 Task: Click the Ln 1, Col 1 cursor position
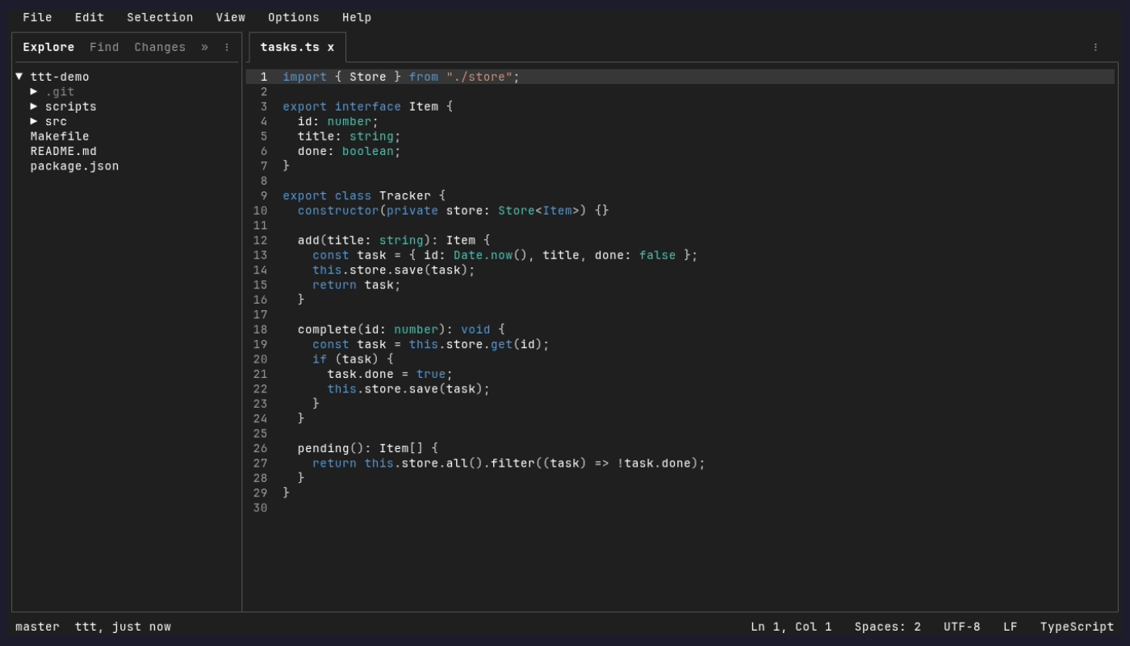point(791,627)
